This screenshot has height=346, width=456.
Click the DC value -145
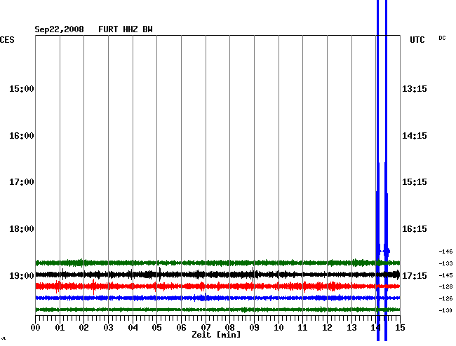point(445,275)
